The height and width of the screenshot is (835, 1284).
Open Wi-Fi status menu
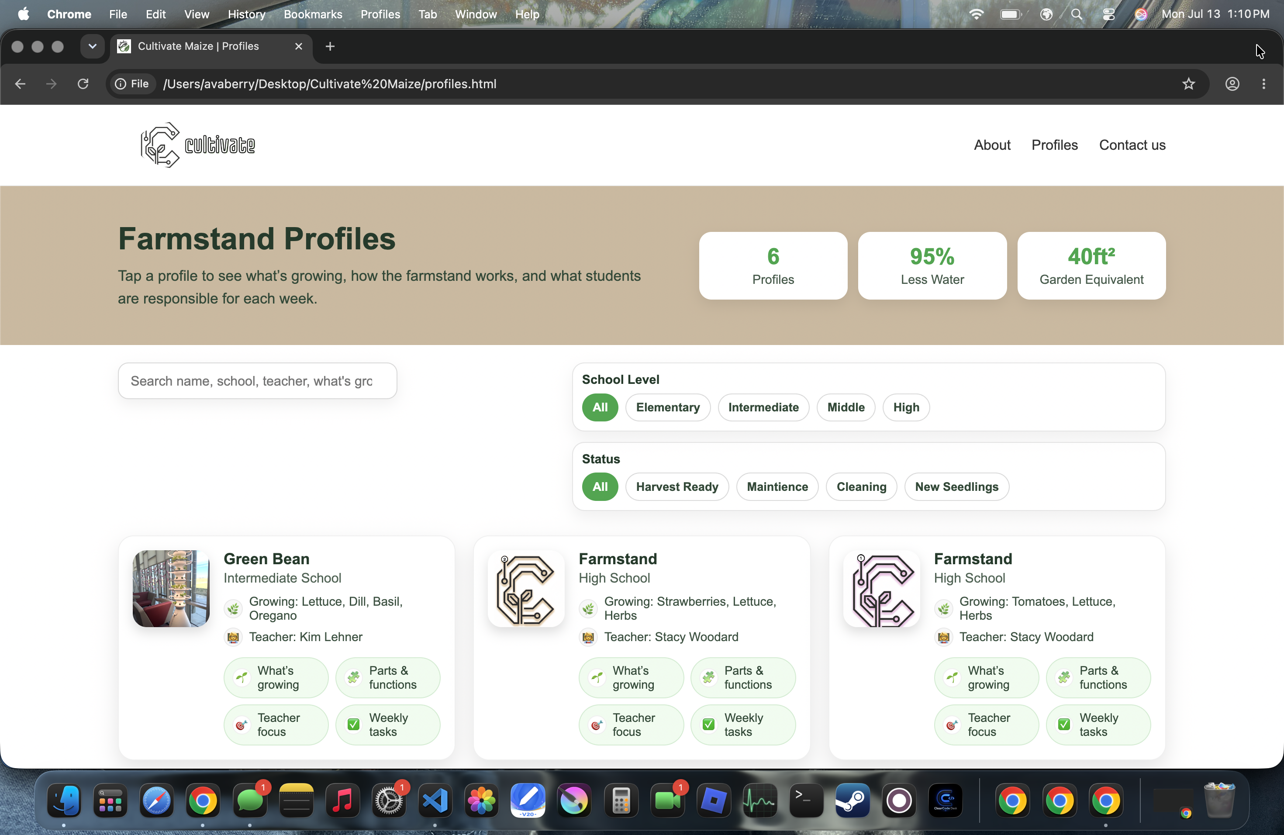tap(976, 14)
